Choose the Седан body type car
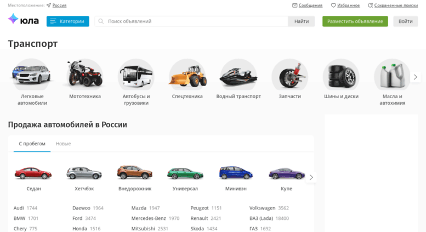Screen dimensions: 426x232 tap(33, 173)
